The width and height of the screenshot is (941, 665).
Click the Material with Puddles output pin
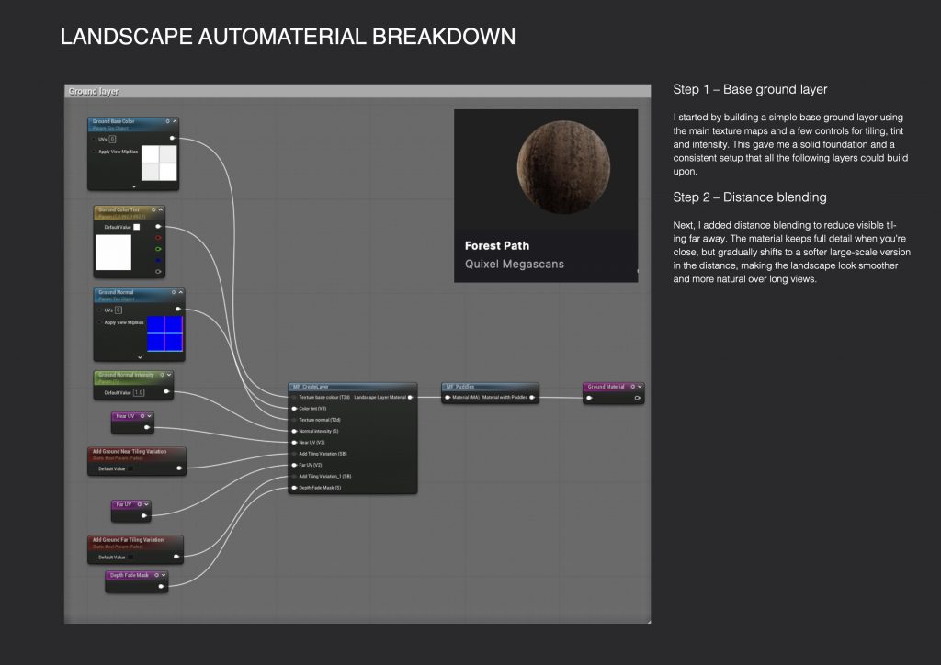click(532, 398)
